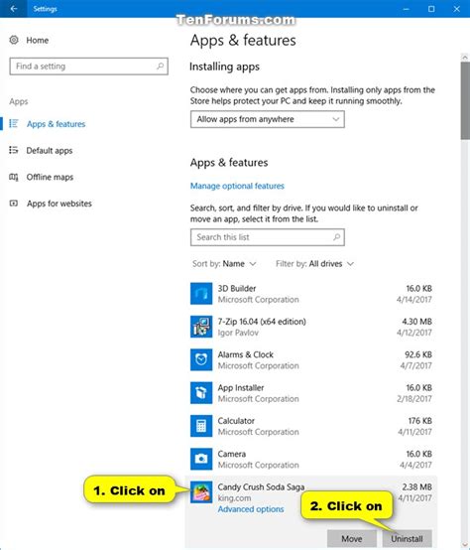The height and width of the screenshot is (550, 470).
Task: Select the App Installer app icon
Action: 201,393
